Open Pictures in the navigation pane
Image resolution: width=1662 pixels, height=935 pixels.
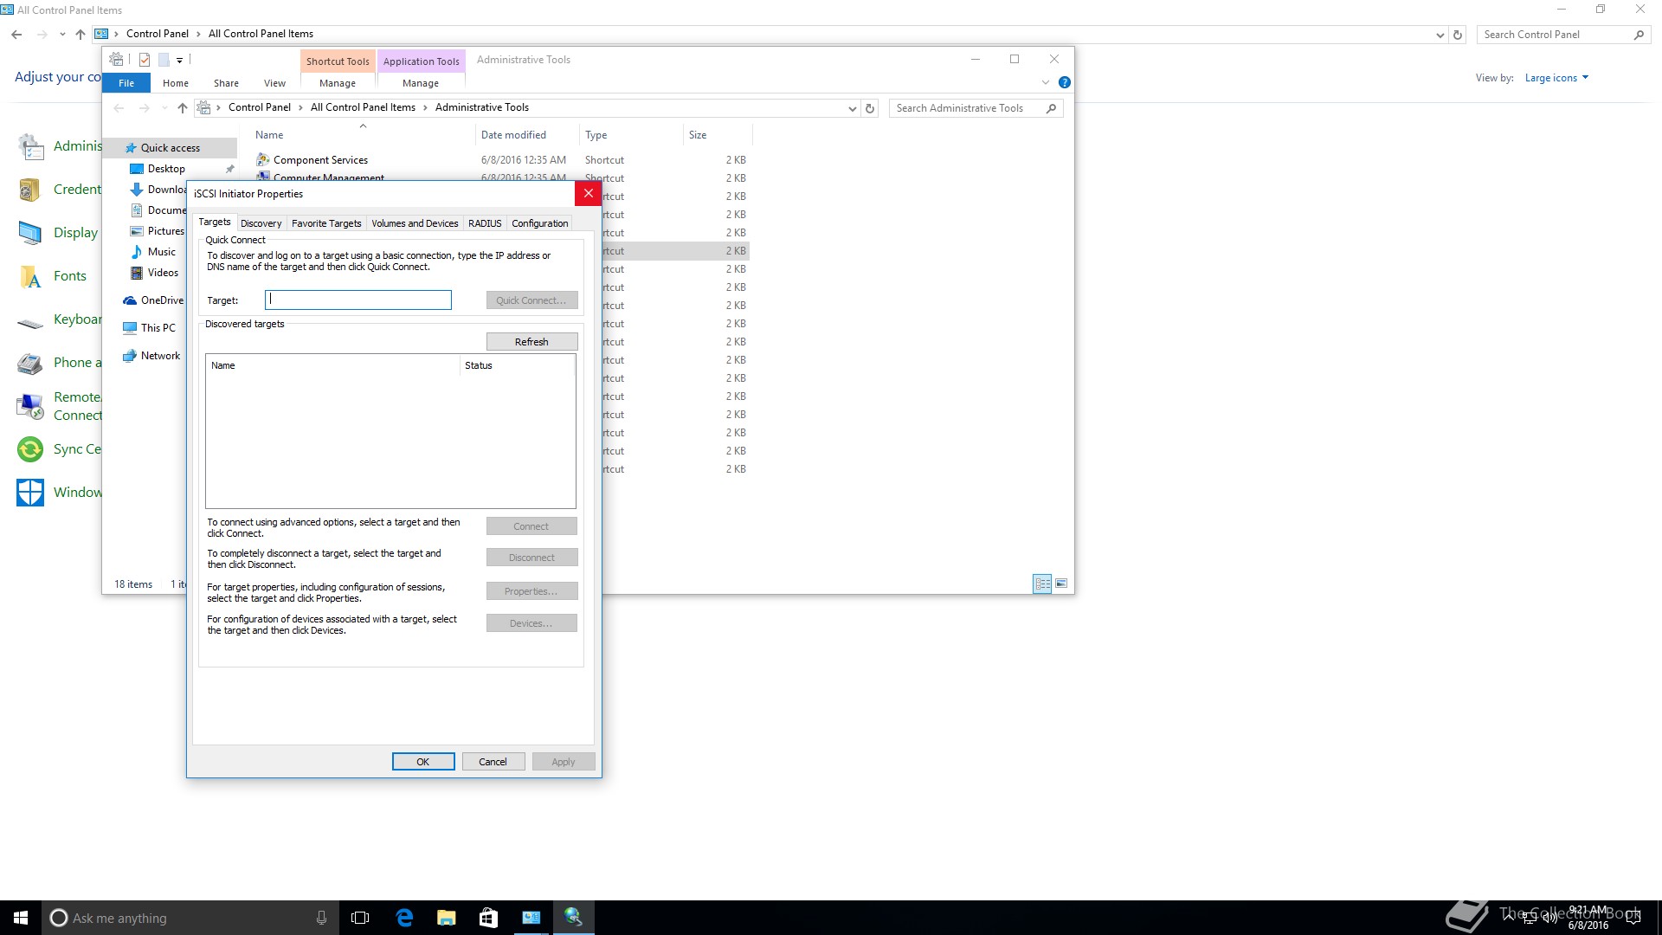[x=165, y=231]
